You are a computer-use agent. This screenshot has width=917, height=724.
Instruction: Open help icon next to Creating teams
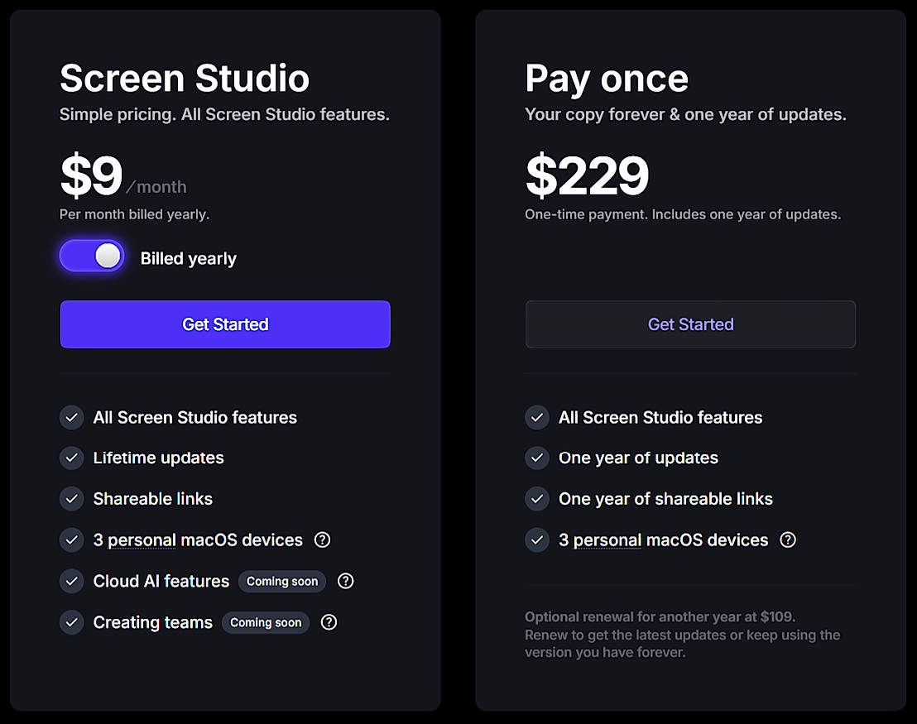[329, 622]
